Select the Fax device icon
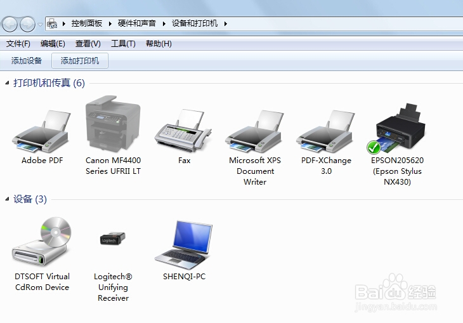The image size is (463, 323). pyautogui.click(x=183, y=130)
